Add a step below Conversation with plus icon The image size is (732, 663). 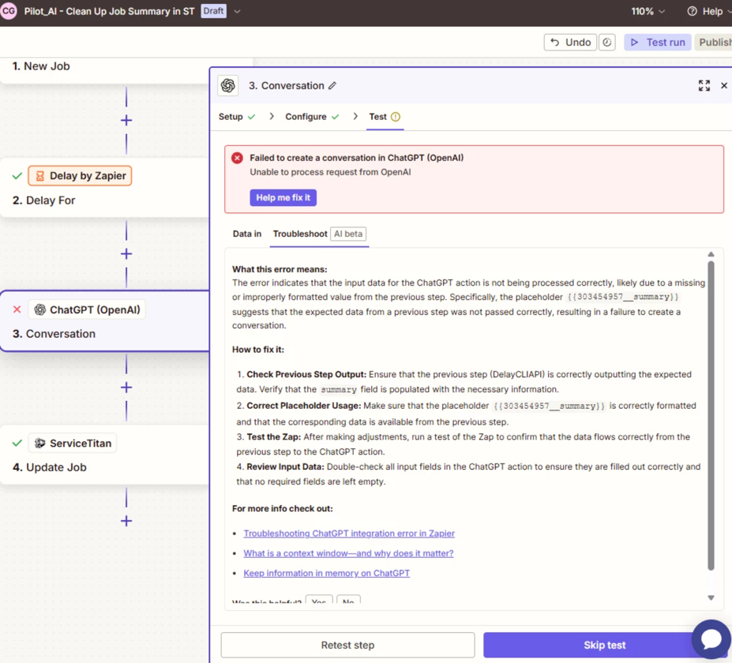point(126,388)
